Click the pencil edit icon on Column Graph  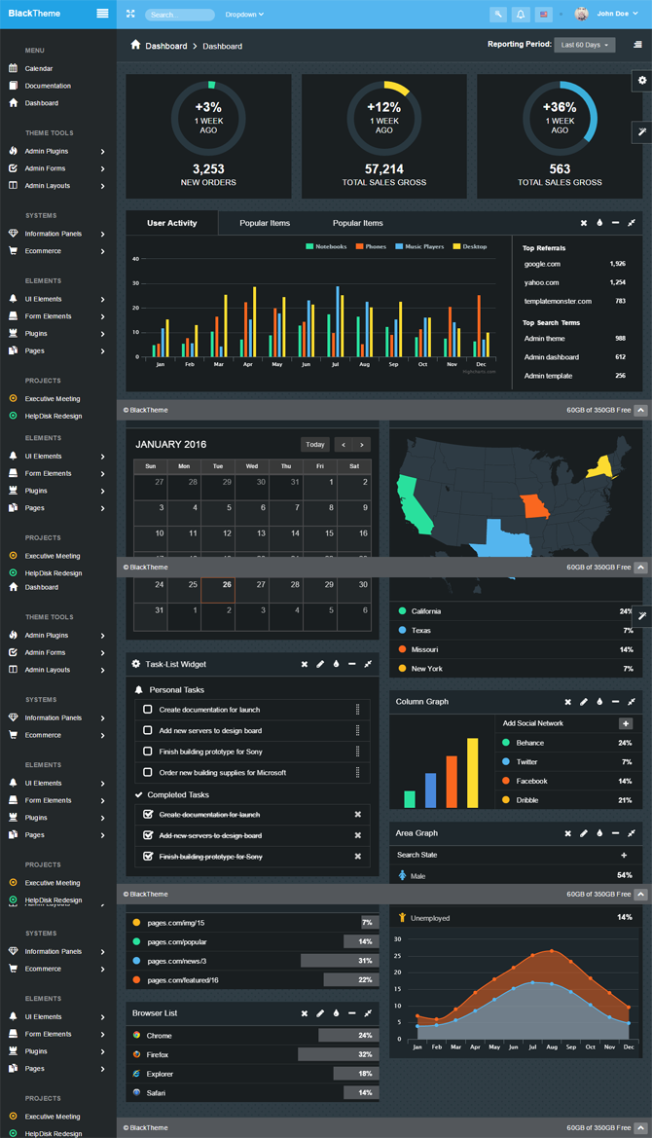584,702
